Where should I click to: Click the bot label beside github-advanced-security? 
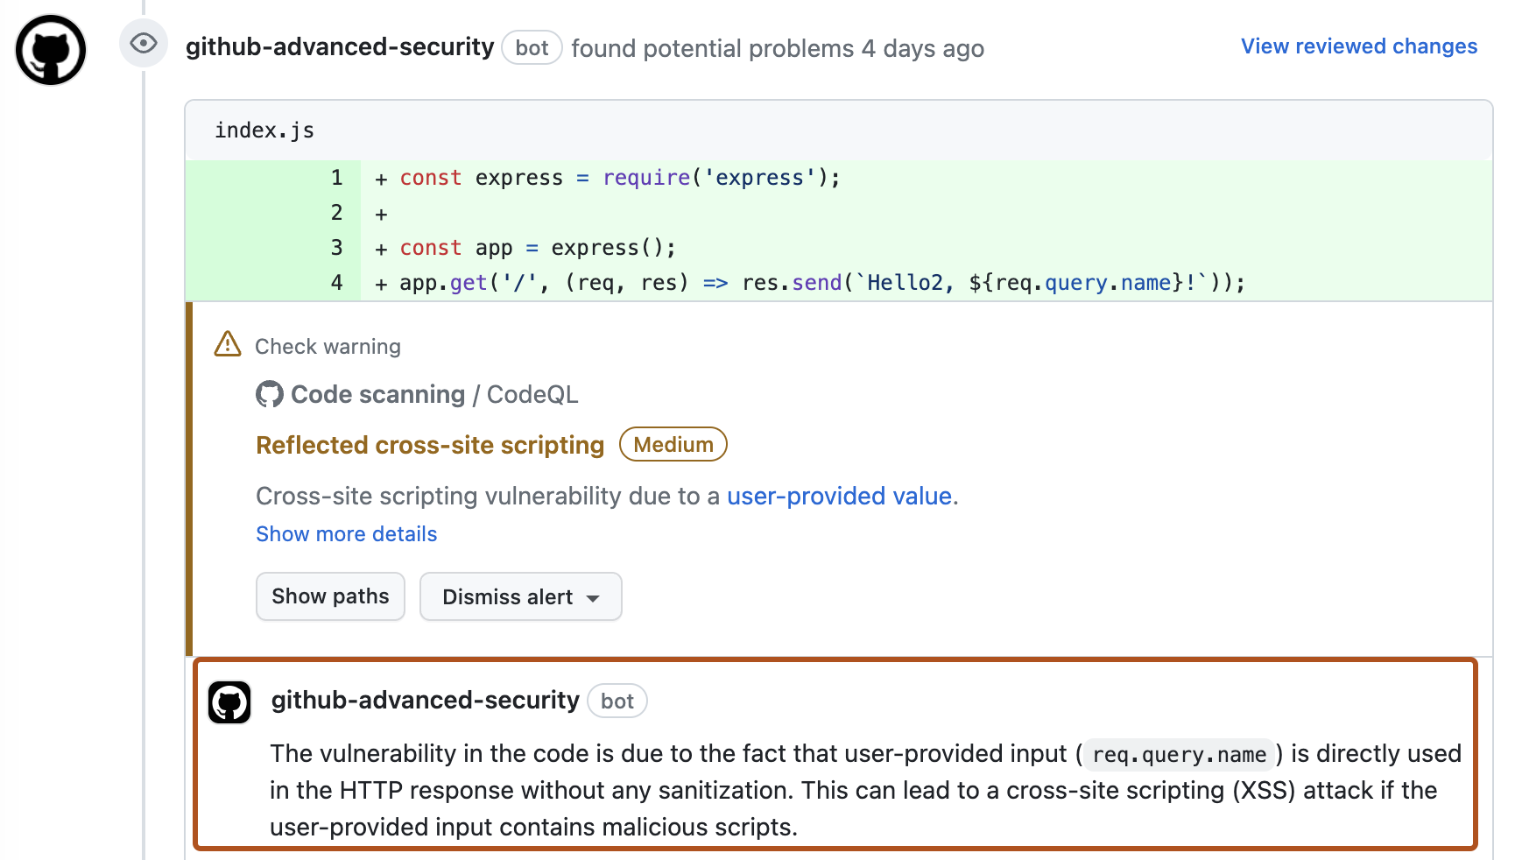click(x=531, y=47)
